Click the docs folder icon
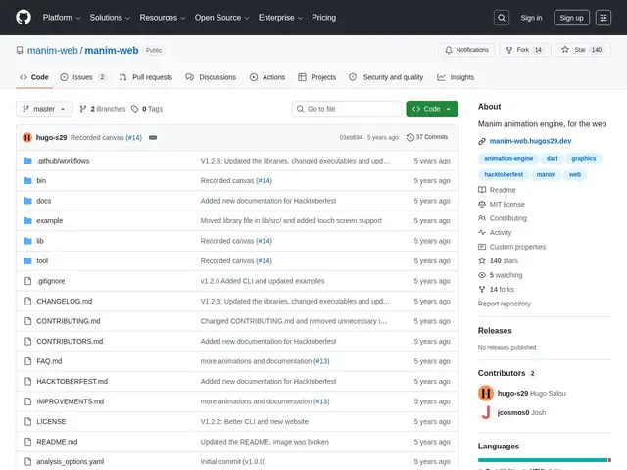 pos(27,201)
